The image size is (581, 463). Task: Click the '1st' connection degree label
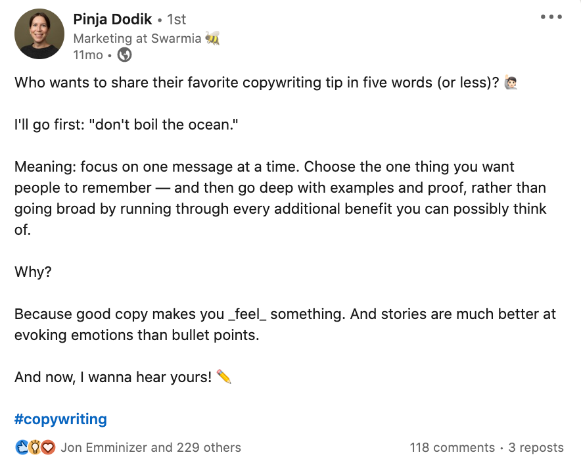pyautogui.click(x=176, y=19)
